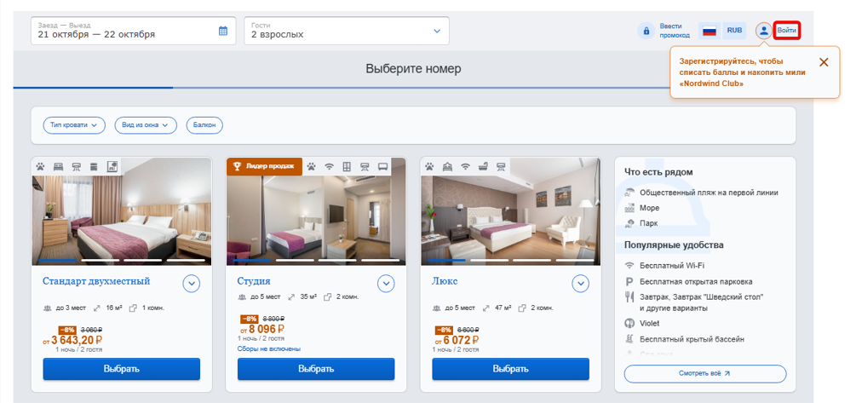Click Wi-Fi icon beside Бесплатный Wi-Fi
Image resolution: width=856 pixels, height=403 pixels.
pos(629,265)
